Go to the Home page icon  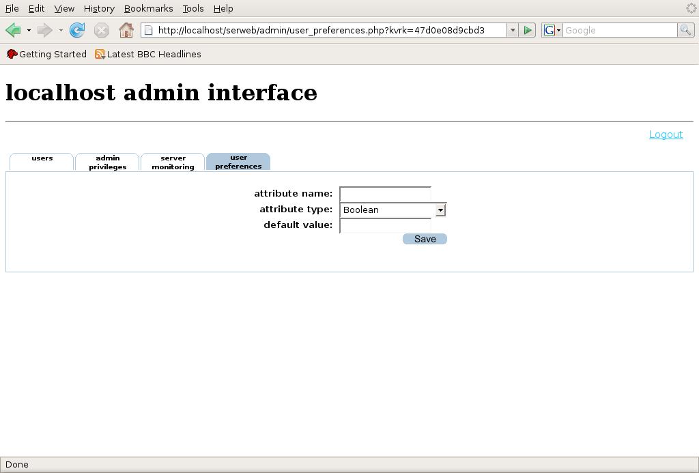coord(126,30)
